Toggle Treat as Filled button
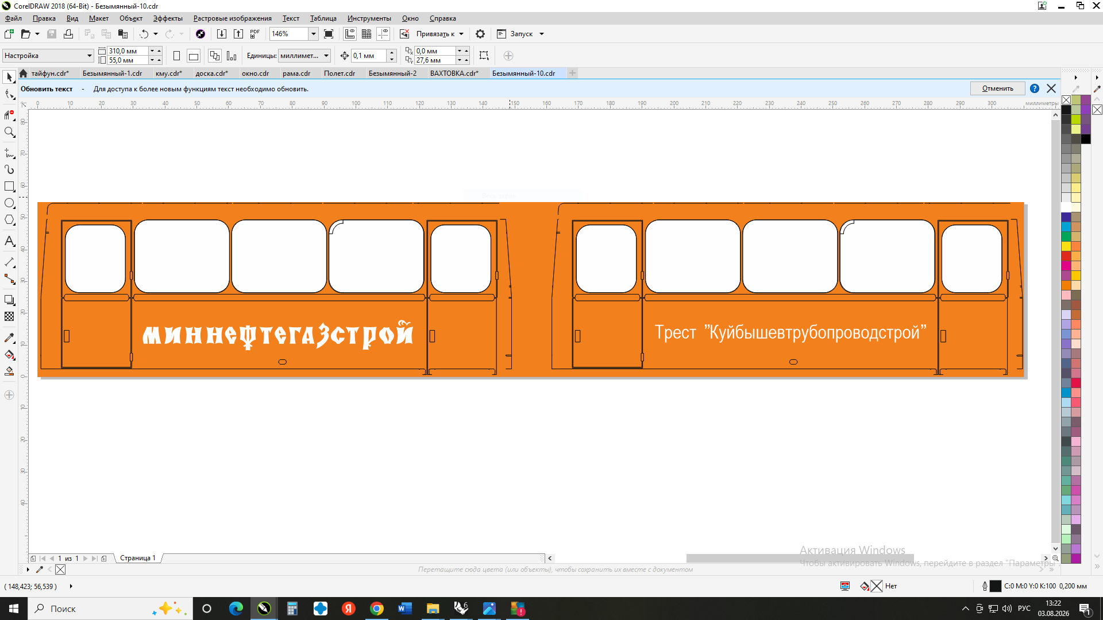Screen dimensions: 1103x620 (x=484, y=56)
